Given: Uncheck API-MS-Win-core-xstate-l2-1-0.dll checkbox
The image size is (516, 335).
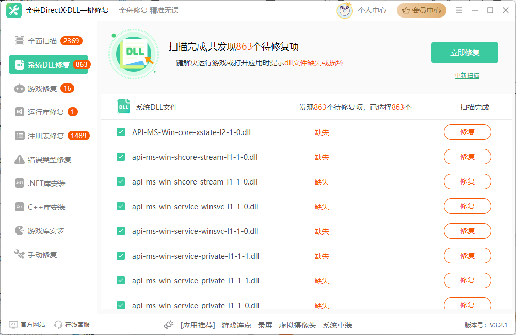Looking at the screenshot, I should pos(121,132).
